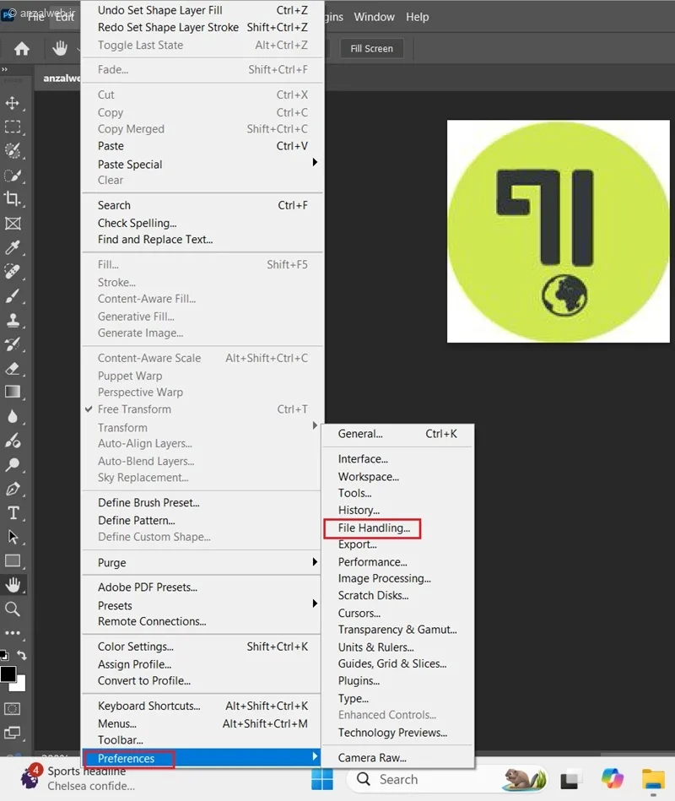Image resolution: width=675 pixels, height=801 pixels.
Task: Open Color Settings dialog
Action: 202,647
